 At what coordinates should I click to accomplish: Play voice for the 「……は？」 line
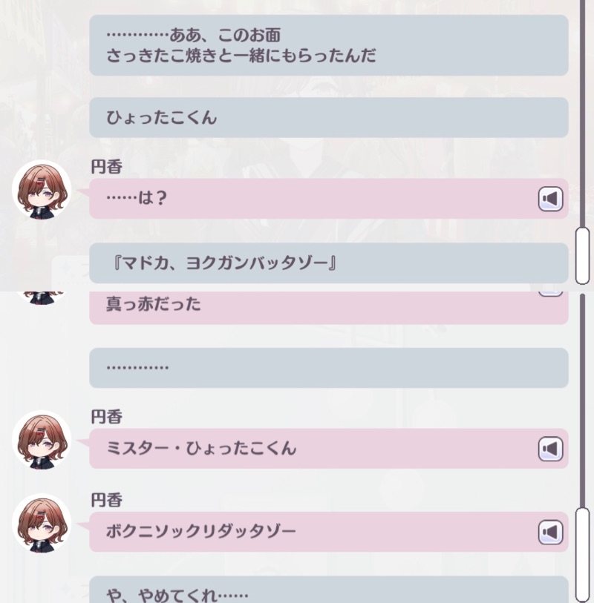click(550, 199)
